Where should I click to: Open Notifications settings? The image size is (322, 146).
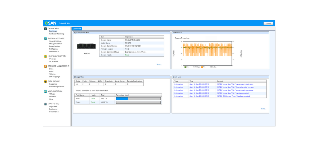(x=54, y=49)
